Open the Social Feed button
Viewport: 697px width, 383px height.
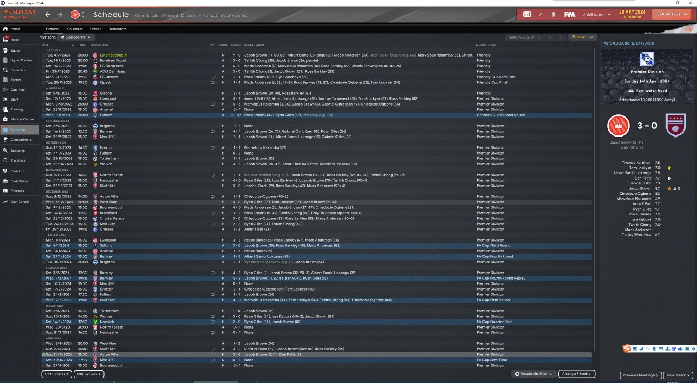click(672, 14)
